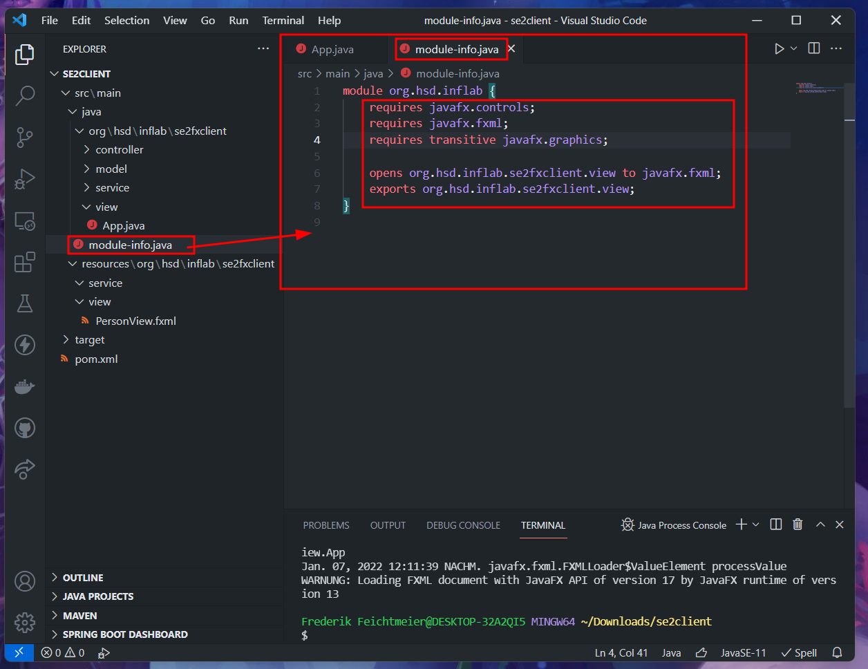Screen dimensions: 868x669
Task: Open the Docker view
Action: [25, 386]
